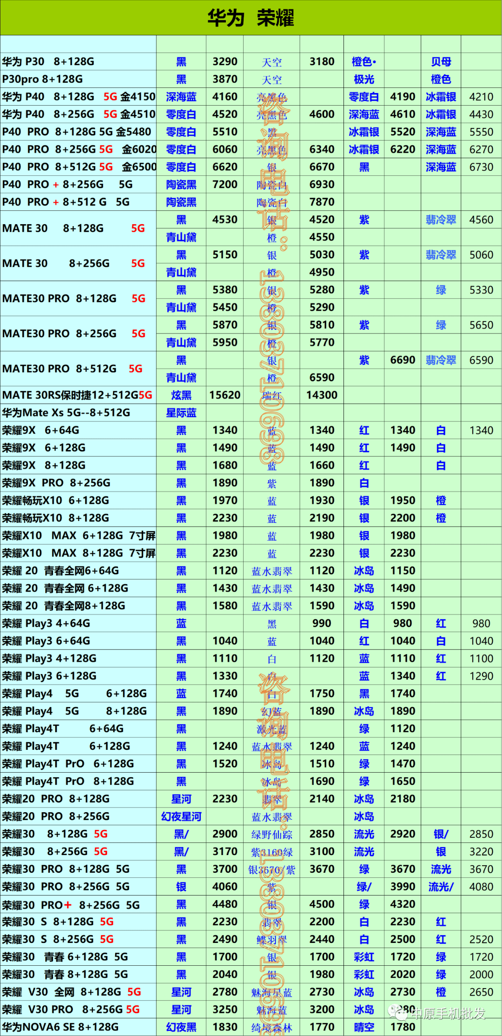This screenshot has width=502, height=1036.
Task: Click price 7200 for P40 PRO+ 8+256G
Action: tap(225, 185)
